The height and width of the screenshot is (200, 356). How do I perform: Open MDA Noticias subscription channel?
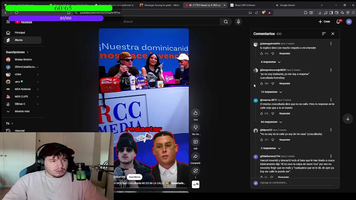pos(23,89)
